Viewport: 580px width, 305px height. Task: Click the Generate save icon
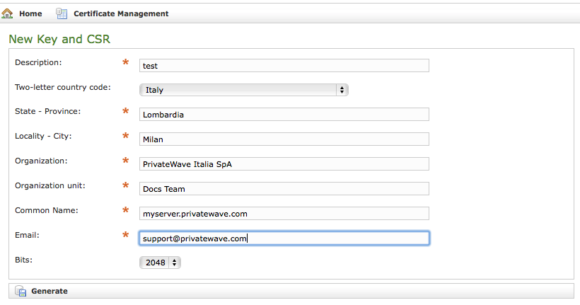pos(21,291)
